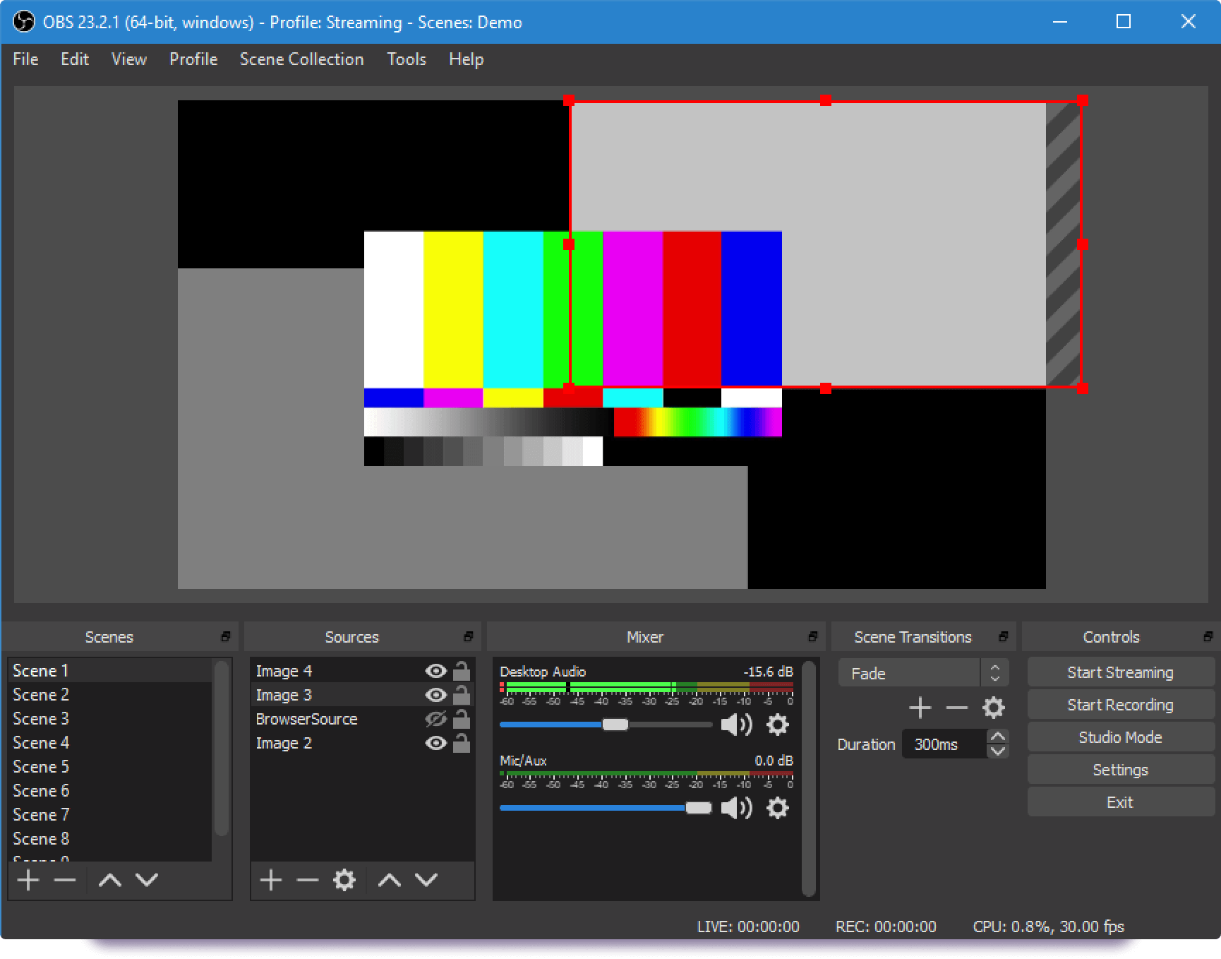Enable Studio Mode
Viewport: 1221px width, 959px height.
coord(1121,737)
